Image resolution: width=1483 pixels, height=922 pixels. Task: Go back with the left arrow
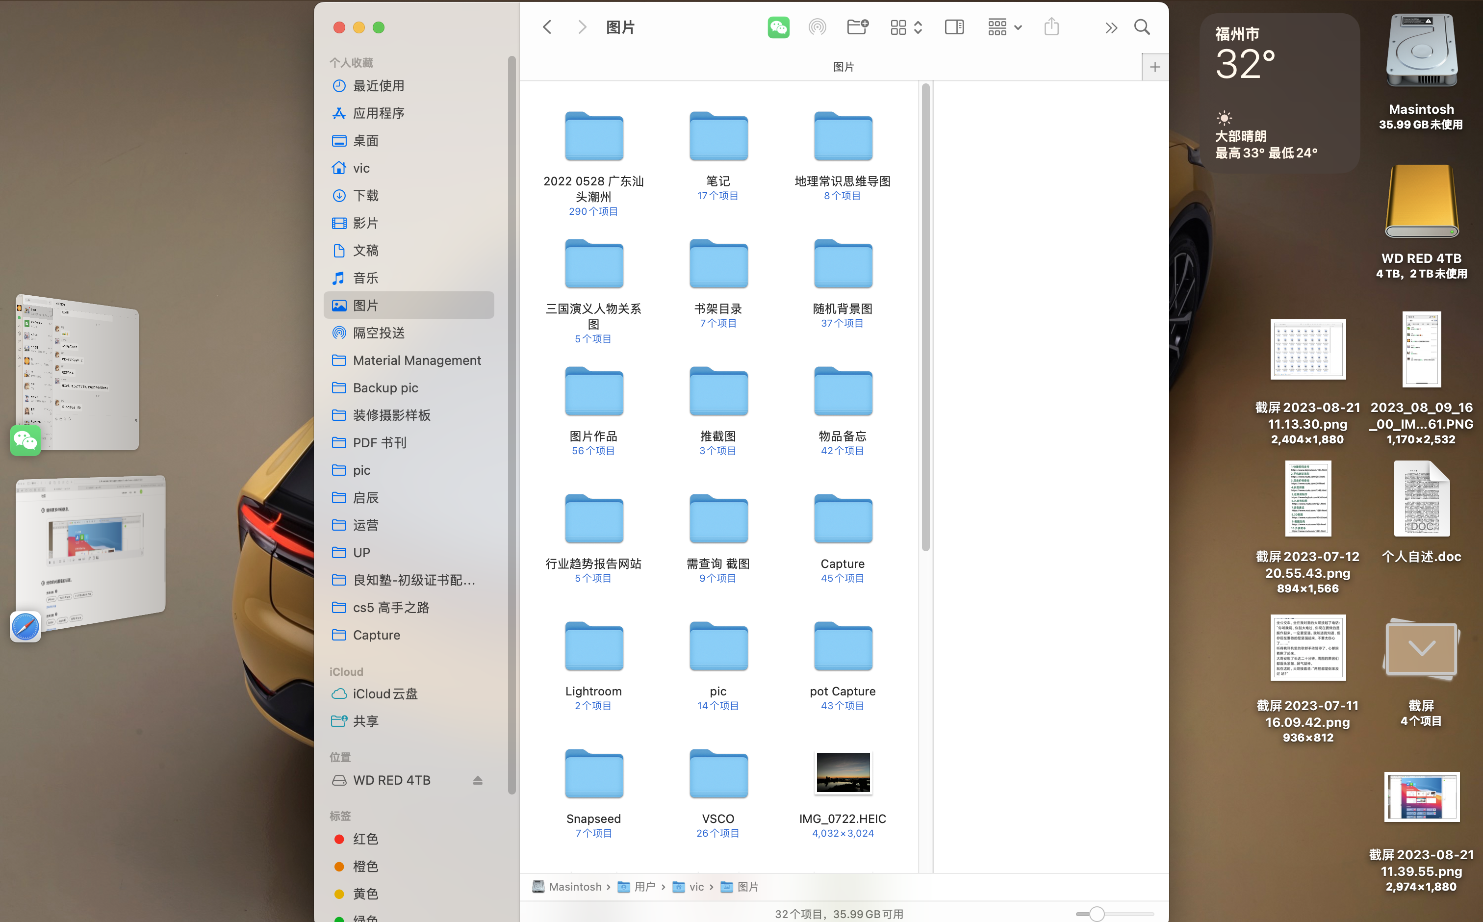click(547, 27)
